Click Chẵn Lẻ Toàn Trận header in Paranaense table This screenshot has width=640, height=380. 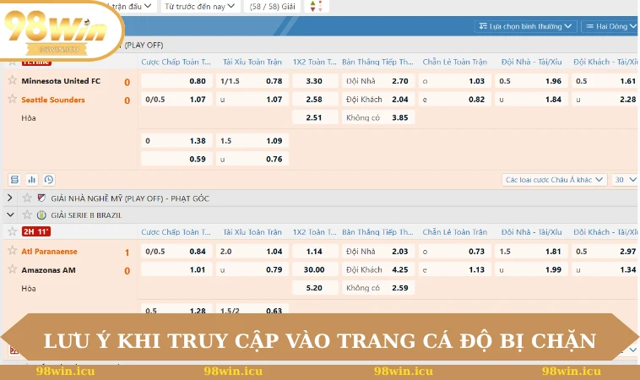(x=455, y=232)
